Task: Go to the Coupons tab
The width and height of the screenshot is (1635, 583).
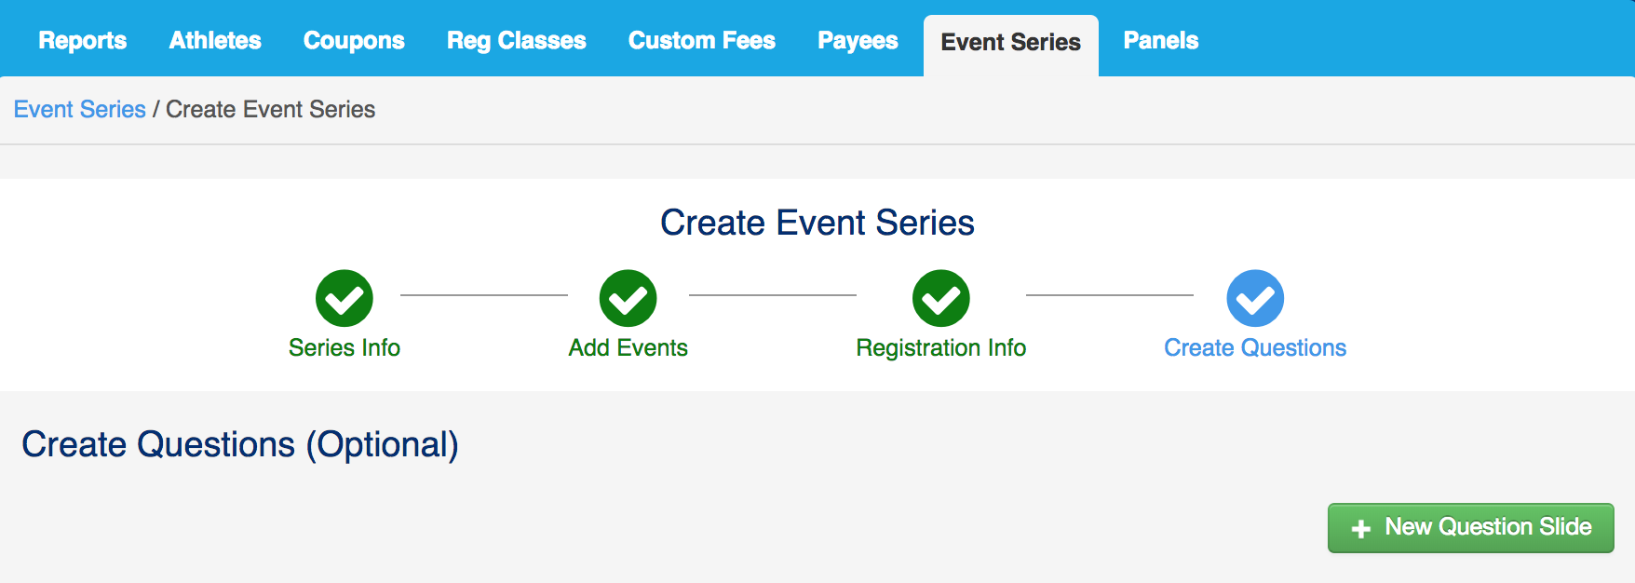Action: click(354, 41)
